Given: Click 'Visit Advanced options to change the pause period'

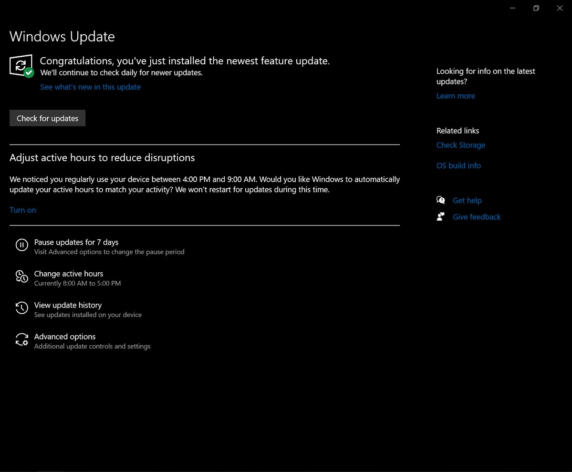Looking at the screenshot, I should coord(109,252).
